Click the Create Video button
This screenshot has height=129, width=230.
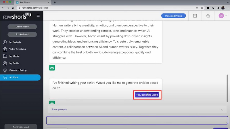point(22,27)
